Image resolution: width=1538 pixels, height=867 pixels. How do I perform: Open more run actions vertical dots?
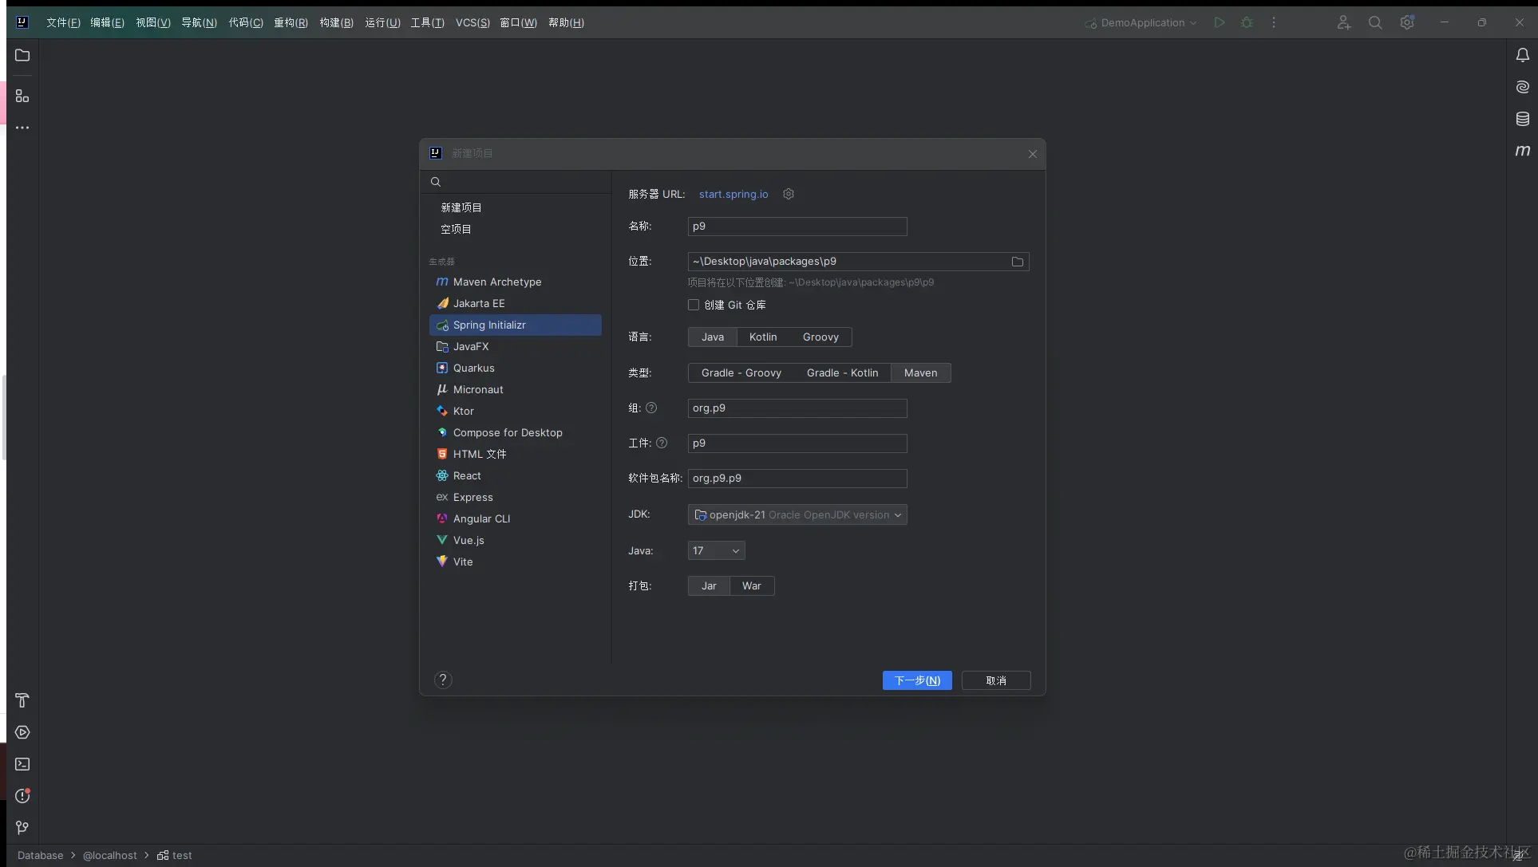pos(1274,22)
